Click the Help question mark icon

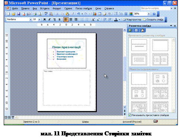tap(154, 14)
